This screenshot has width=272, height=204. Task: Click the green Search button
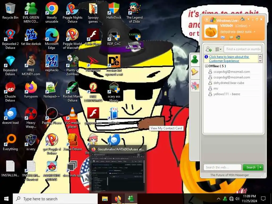click(x=251, y=167)
